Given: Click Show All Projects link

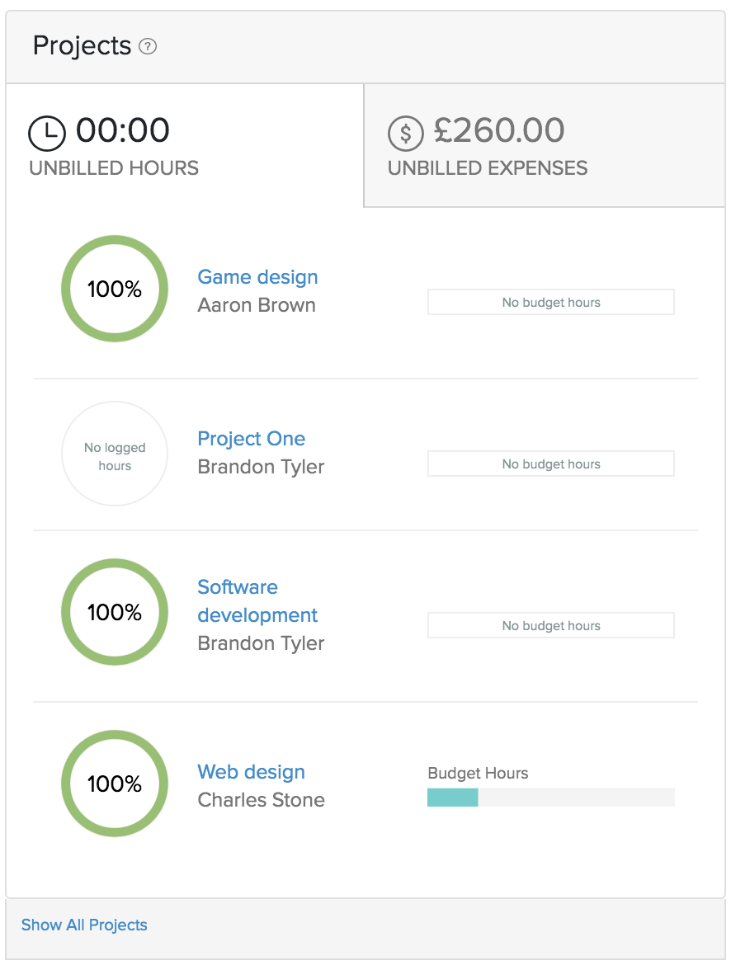Looking at the screenshot, I should coord(84,925).
